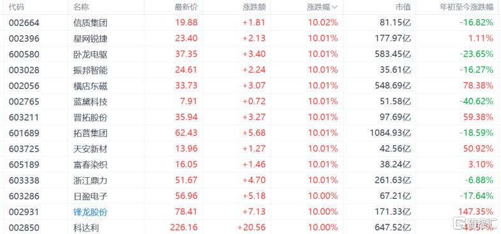Image resolution: width=501 pixels, height=234 pixels.
Task: Select the 卧龙电驱 row
Action: 250,54
